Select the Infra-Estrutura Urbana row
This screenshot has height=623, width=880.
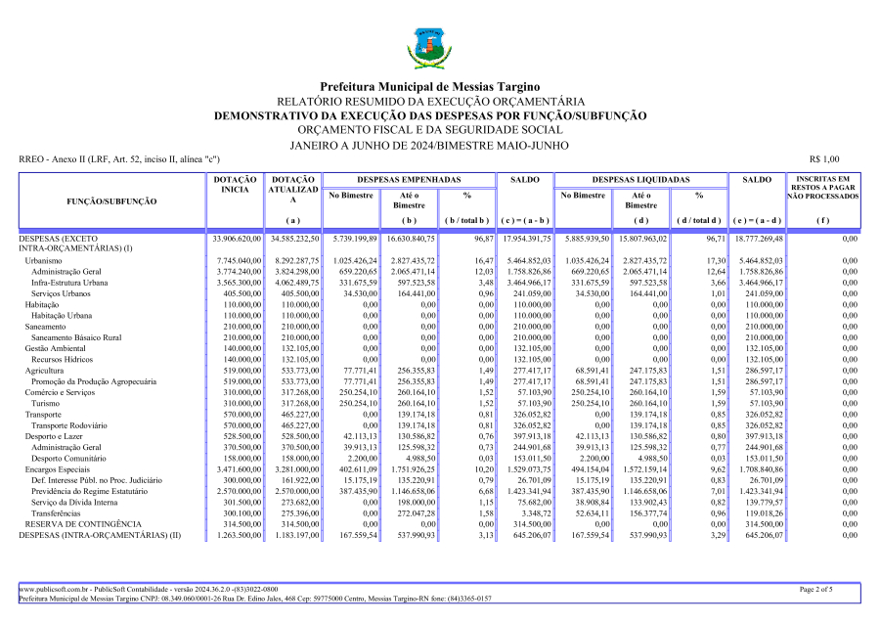tap(69, 283)
